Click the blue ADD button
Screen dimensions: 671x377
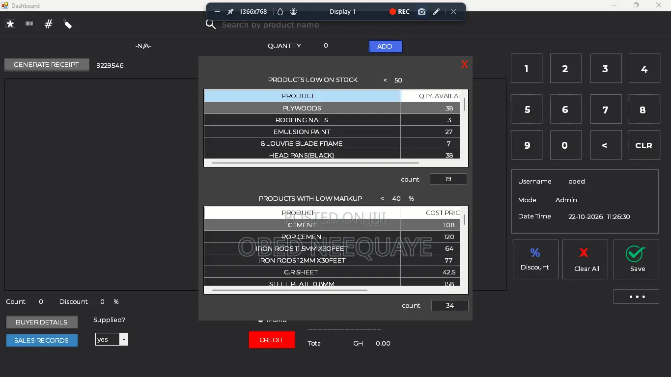pos(386,46)
